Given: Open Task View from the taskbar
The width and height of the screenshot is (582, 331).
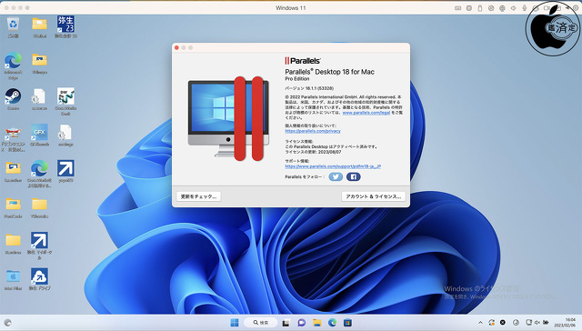Looking at the screenshot, I should tap(286, 323).
